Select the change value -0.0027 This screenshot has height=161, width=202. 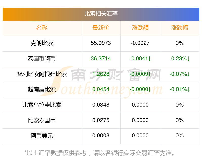[140, 43]
